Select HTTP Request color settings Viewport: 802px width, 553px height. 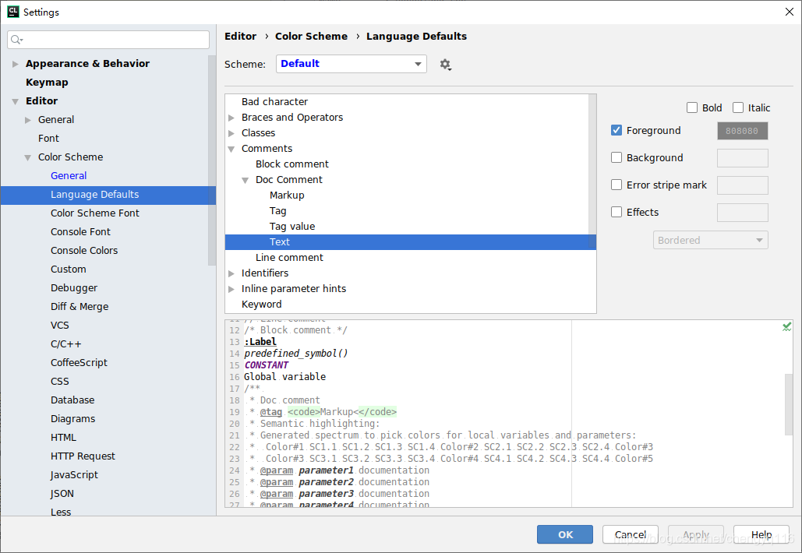click(83, 456)
